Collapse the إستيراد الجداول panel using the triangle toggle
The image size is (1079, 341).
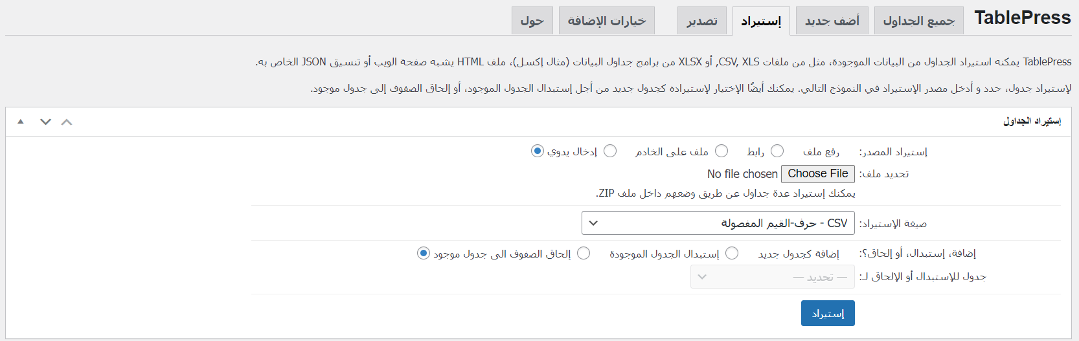pos(21,122)
